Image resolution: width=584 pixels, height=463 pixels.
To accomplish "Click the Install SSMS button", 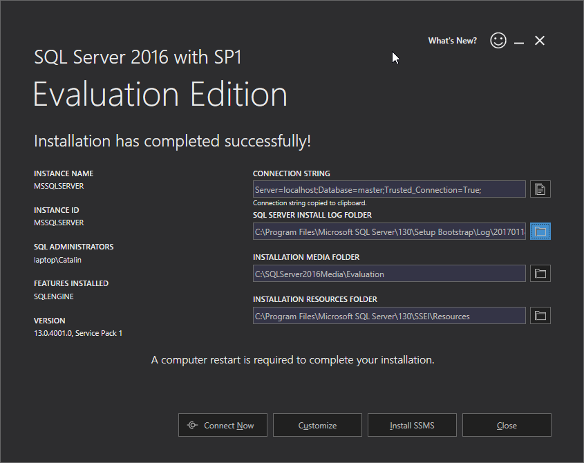I will tap(412, 425).
